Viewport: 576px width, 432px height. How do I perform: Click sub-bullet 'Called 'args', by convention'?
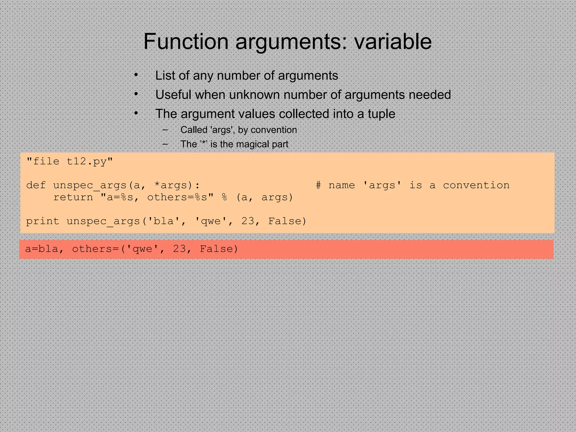[x=238, y=130]
